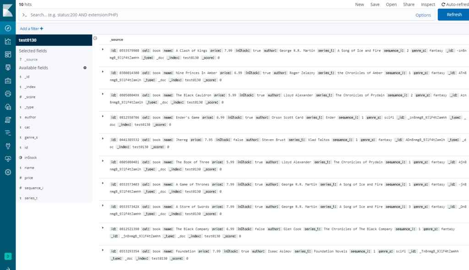Click the Selected fields heading

pos(33,51)
